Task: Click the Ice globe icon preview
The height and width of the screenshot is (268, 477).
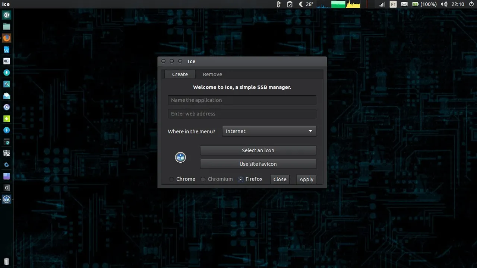Action: pos(180,157)
